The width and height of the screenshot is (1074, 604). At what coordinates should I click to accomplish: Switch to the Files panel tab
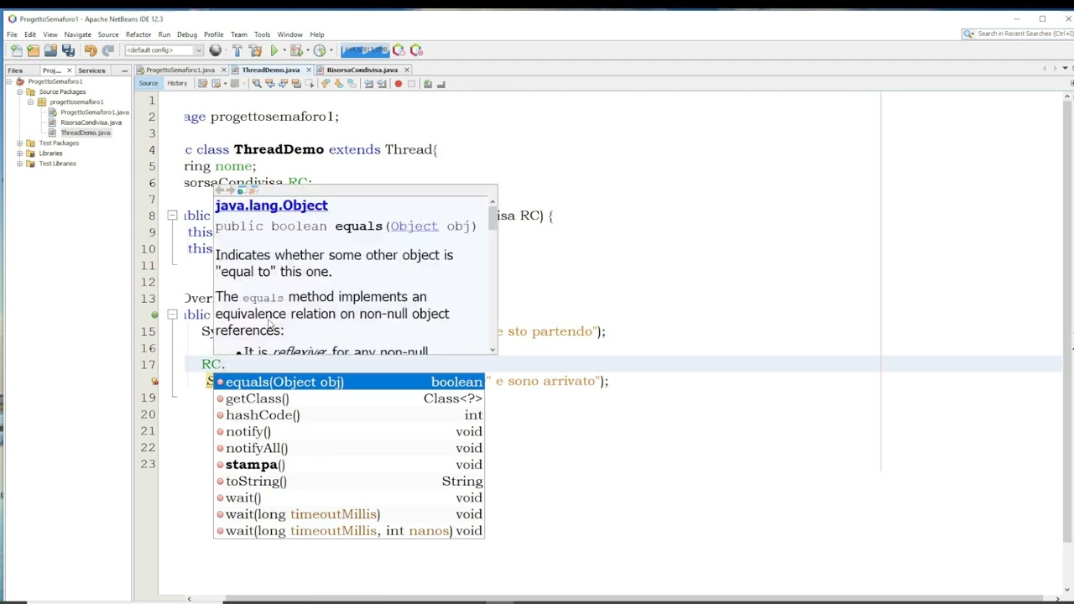point(15,70)
